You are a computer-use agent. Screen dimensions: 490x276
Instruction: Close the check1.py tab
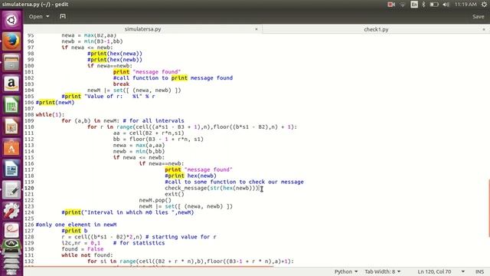483,29
